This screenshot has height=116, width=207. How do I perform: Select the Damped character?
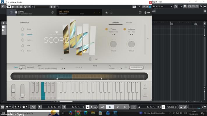30,35
